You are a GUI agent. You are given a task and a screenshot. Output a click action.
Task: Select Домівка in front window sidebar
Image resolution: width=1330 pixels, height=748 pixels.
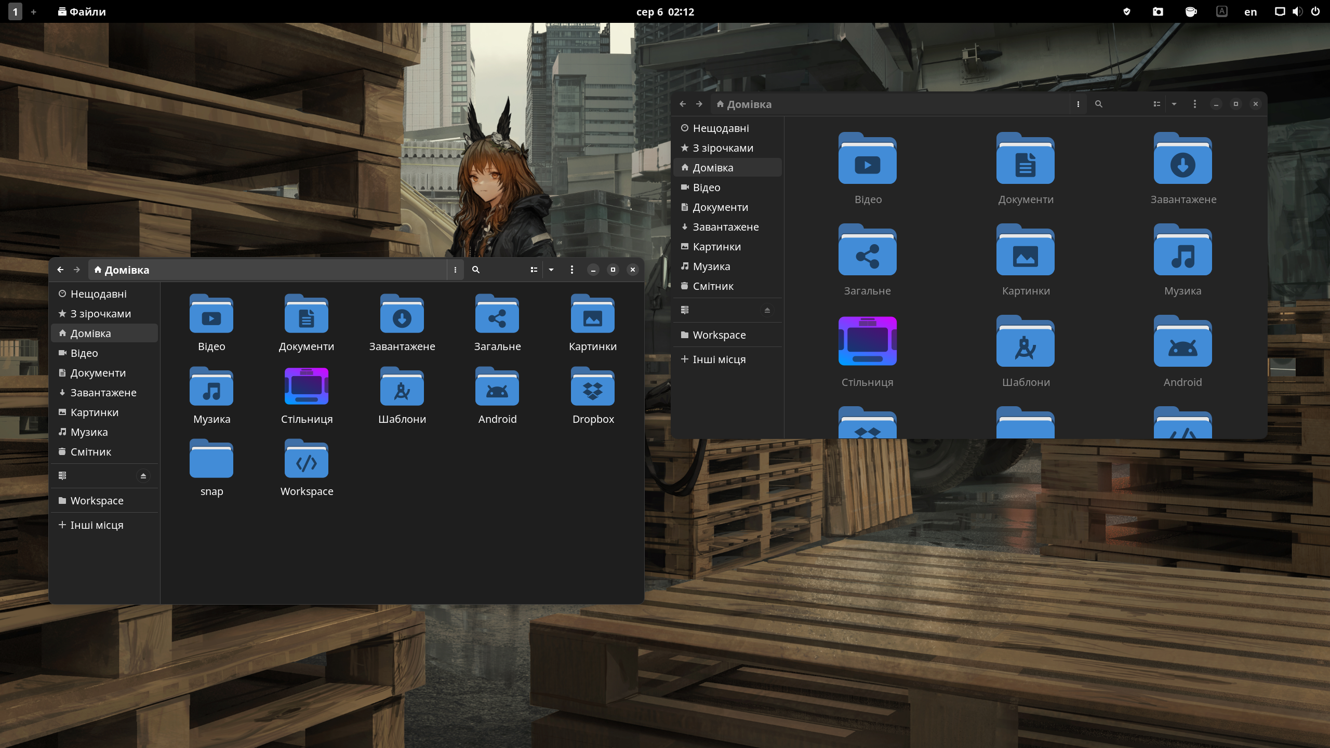tap(104, 333)
